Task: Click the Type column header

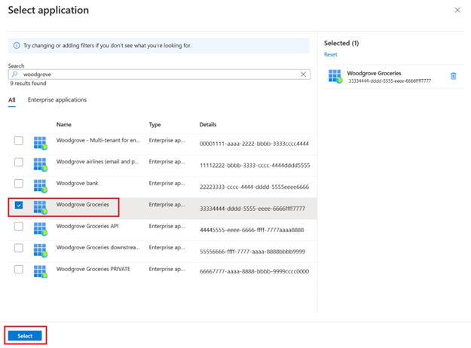Action: point(155,124)
